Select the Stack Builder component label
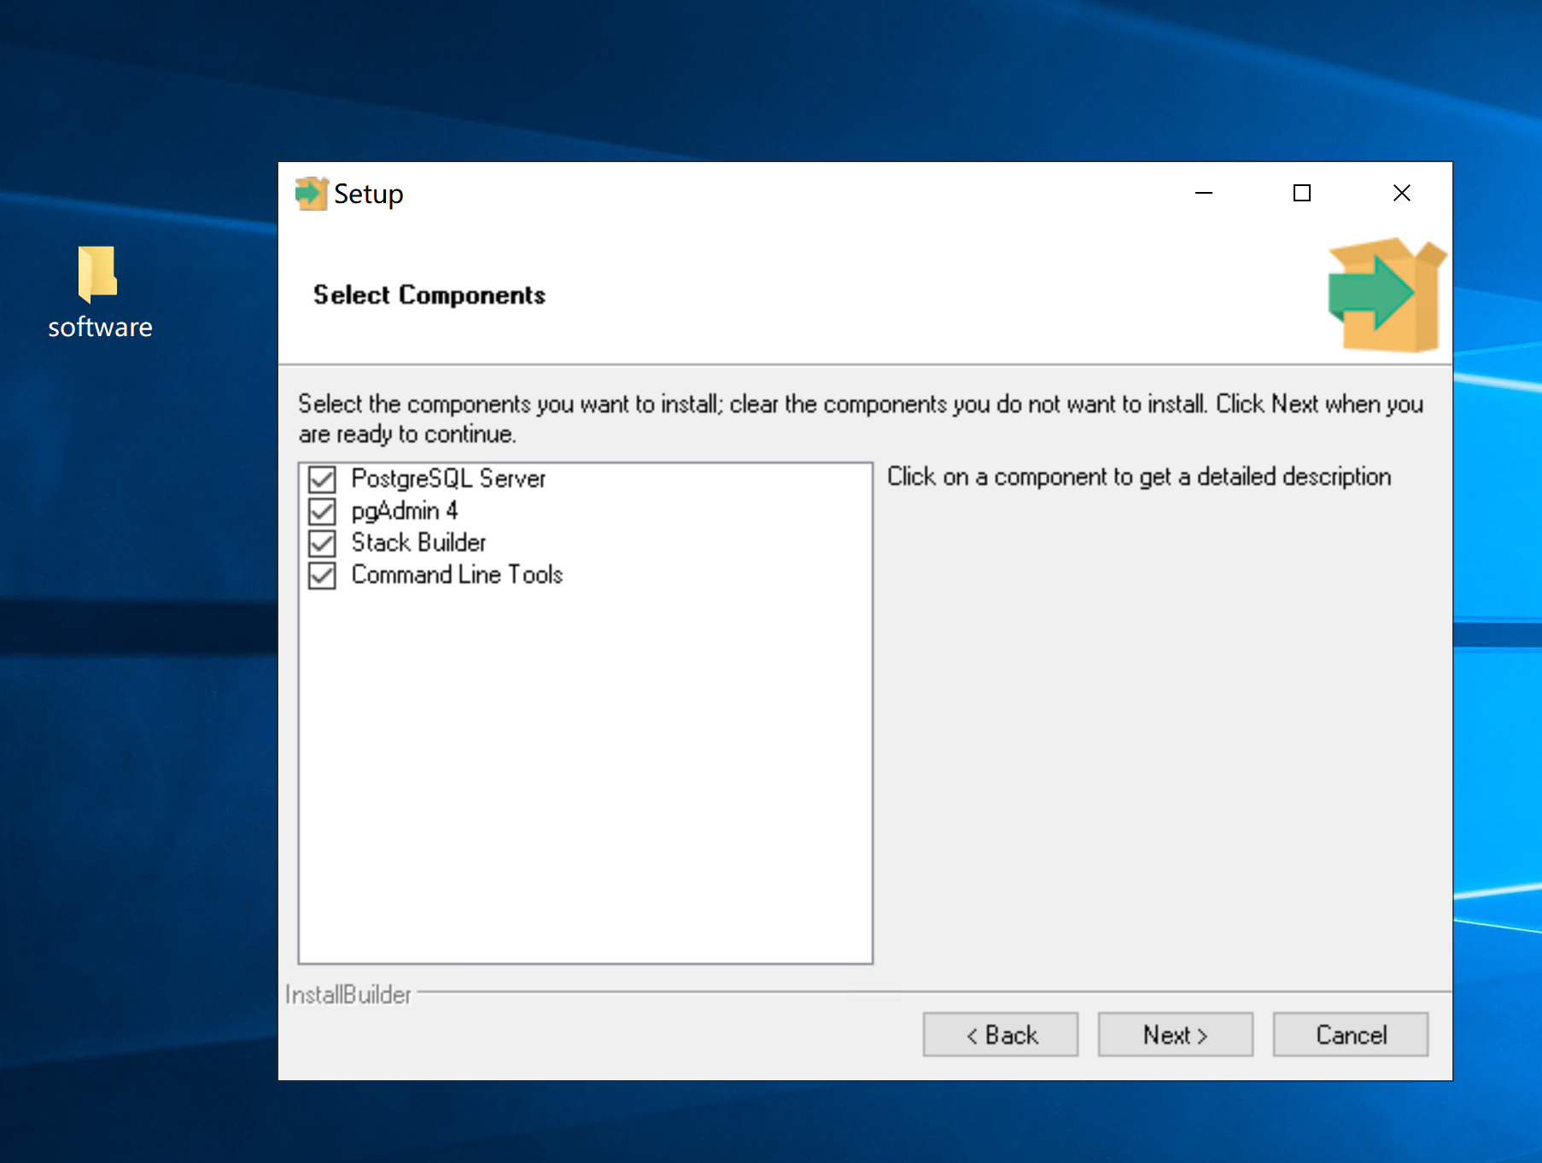 pos(418,543)
